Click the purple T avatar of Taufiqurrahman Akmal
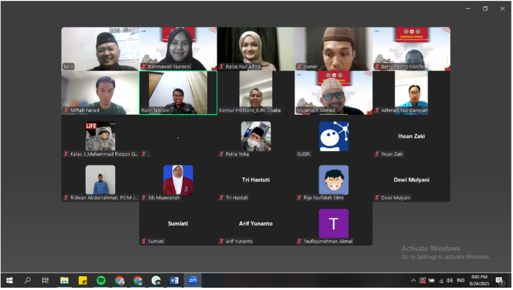Viewport: 513px width, 290px height. pyautogui.click(x=333, y=224)
